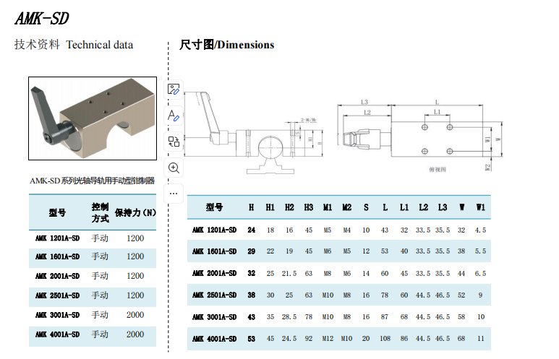Open the image edit tool icon
This screenshot has height=359, width=559.
(174, 90)
